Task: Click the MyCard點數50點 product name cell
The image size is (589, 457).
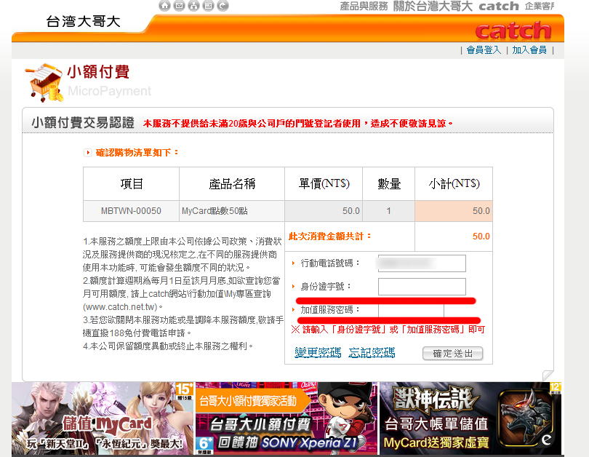Action: coord(232,211)
